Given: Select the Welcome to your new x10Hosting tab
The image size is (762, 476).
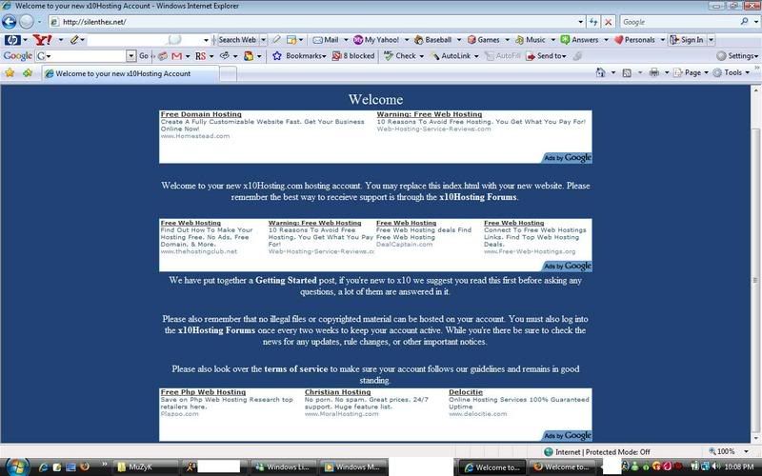Looking at the screenshot, I should (x=130, y=74).
